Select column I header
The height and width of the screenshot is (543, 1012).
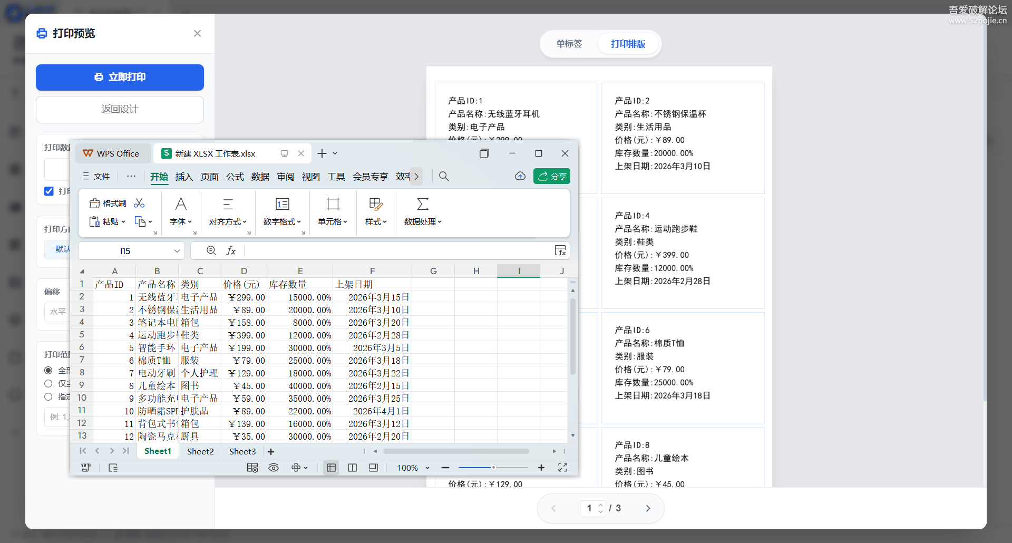[519, 271]
